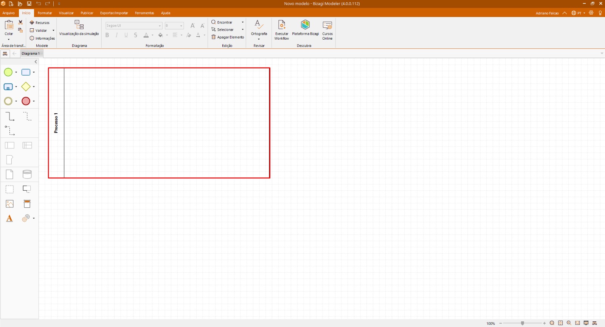Viewport: 605px width, 327px height.
Task: Select the Diagrama 1 tab
Action: click(x=31, y=54)
